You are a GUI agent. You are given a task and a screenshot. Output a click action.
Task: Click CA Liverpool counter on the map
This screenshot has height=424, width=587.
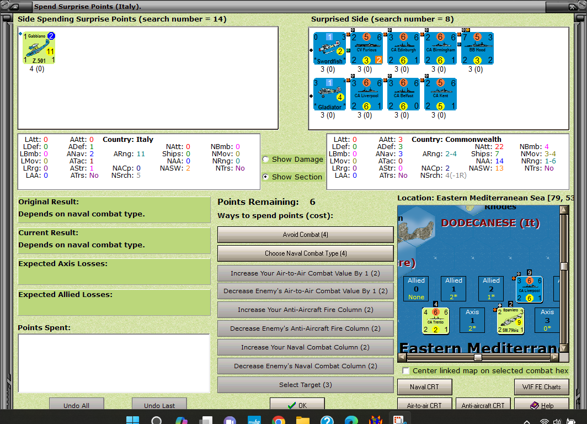pos(530,289)
